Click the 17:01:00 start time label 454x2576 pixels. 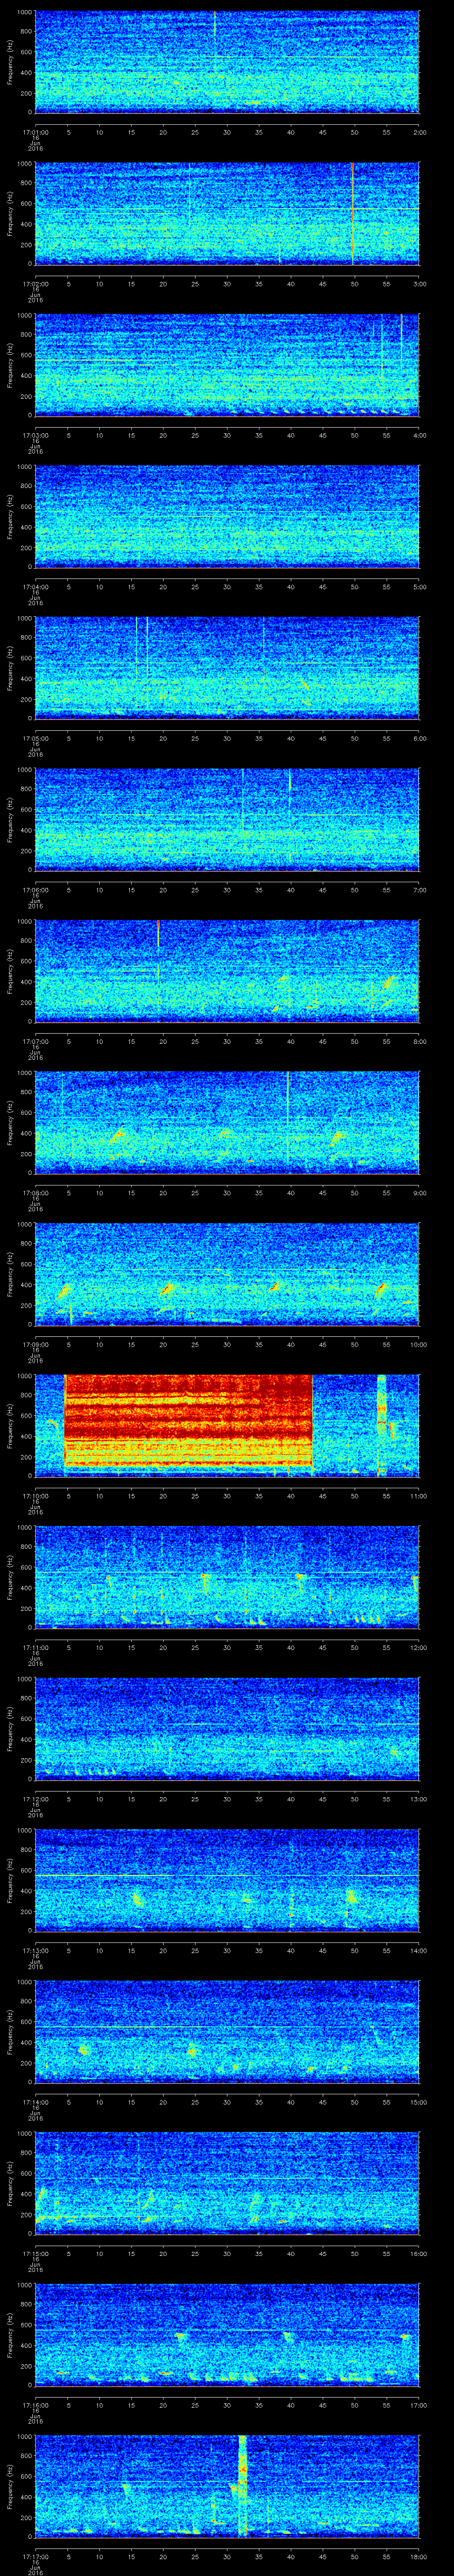point(35,131)
